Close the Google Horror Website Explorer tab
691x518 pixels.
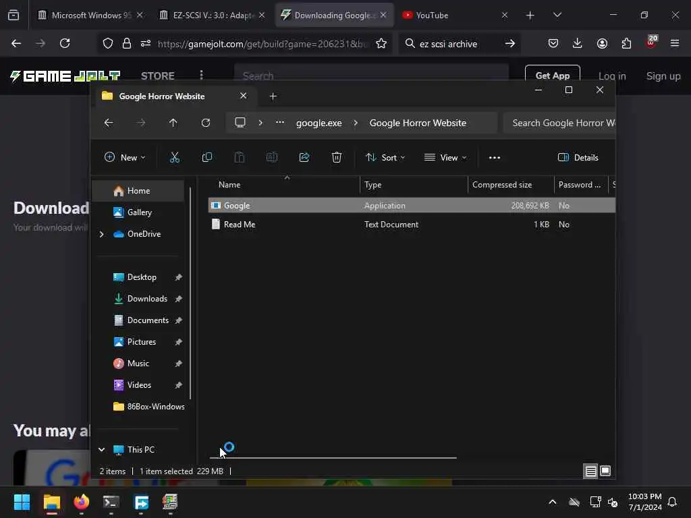pos(243,96)
